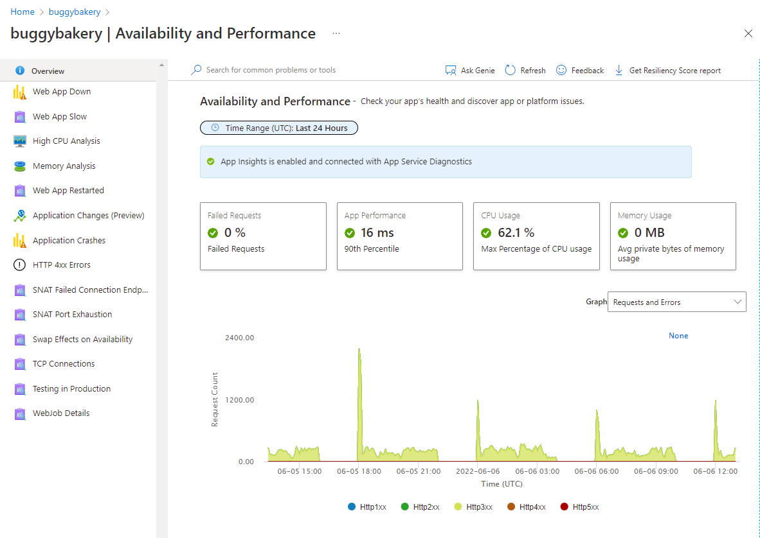760x538 pixels.
Task: Open the Time Range filter
Action: point(279,127)
